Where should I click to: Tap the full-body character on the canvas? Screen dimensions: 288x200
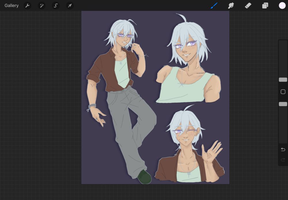pyautogui.click(x=121, y=101)
